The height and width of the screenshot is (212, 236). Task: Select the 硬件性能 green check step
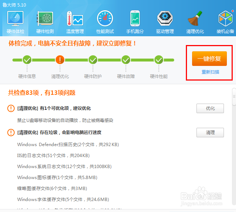(159, 60)
